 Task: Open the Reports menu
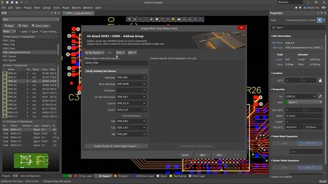76,8
